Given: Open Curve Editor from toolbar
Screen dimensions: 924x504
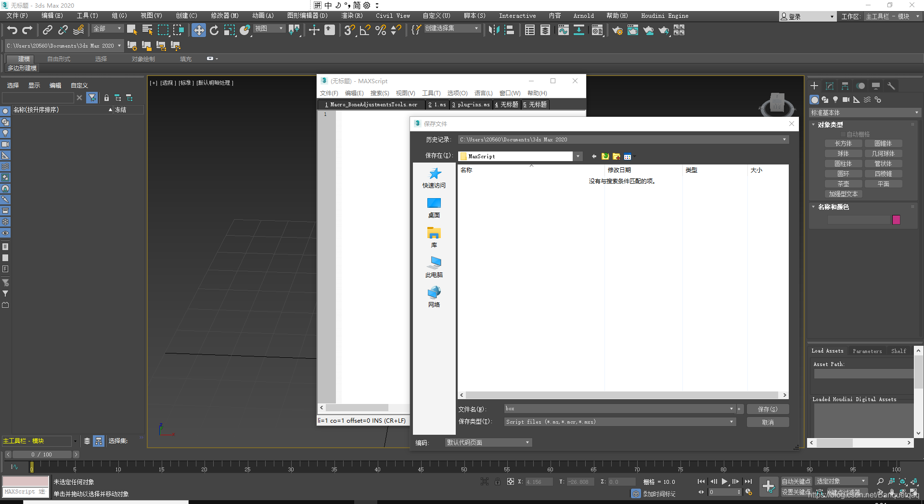Looking at the screenshot, I should click(563, 30).
